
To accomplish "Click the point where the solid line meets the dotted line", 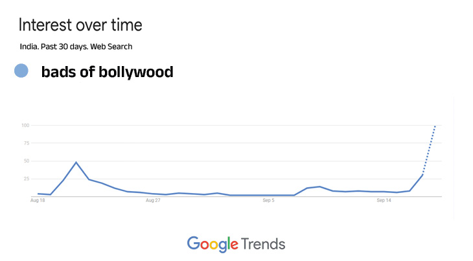I will [x=422, y=174].
